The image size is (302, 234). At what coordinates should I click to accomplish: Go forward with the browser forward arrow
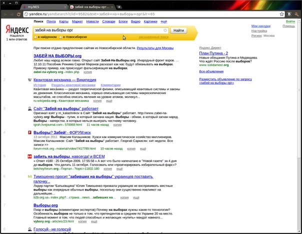pos(12,14)
